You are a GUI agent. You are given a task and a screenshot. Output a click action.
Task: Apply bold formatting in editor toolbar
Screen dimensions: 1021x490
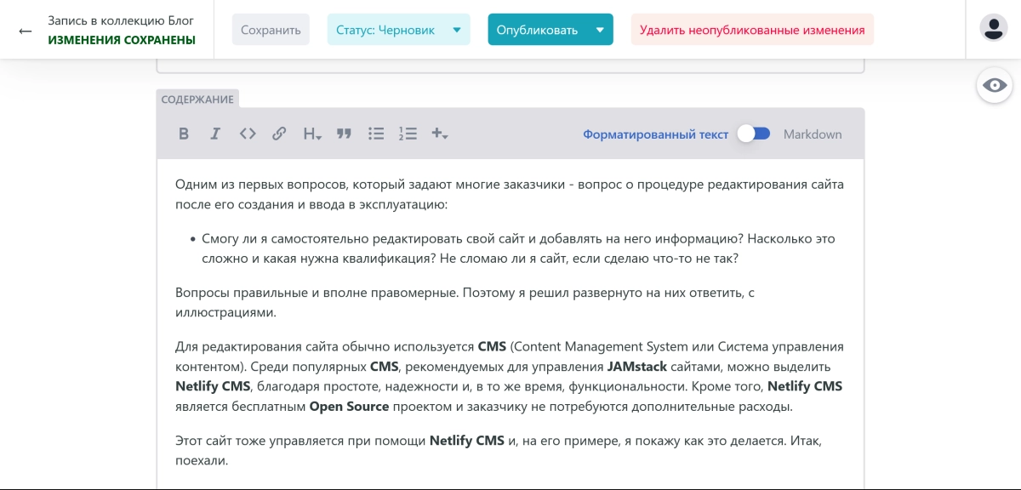[x=183, y=134]
